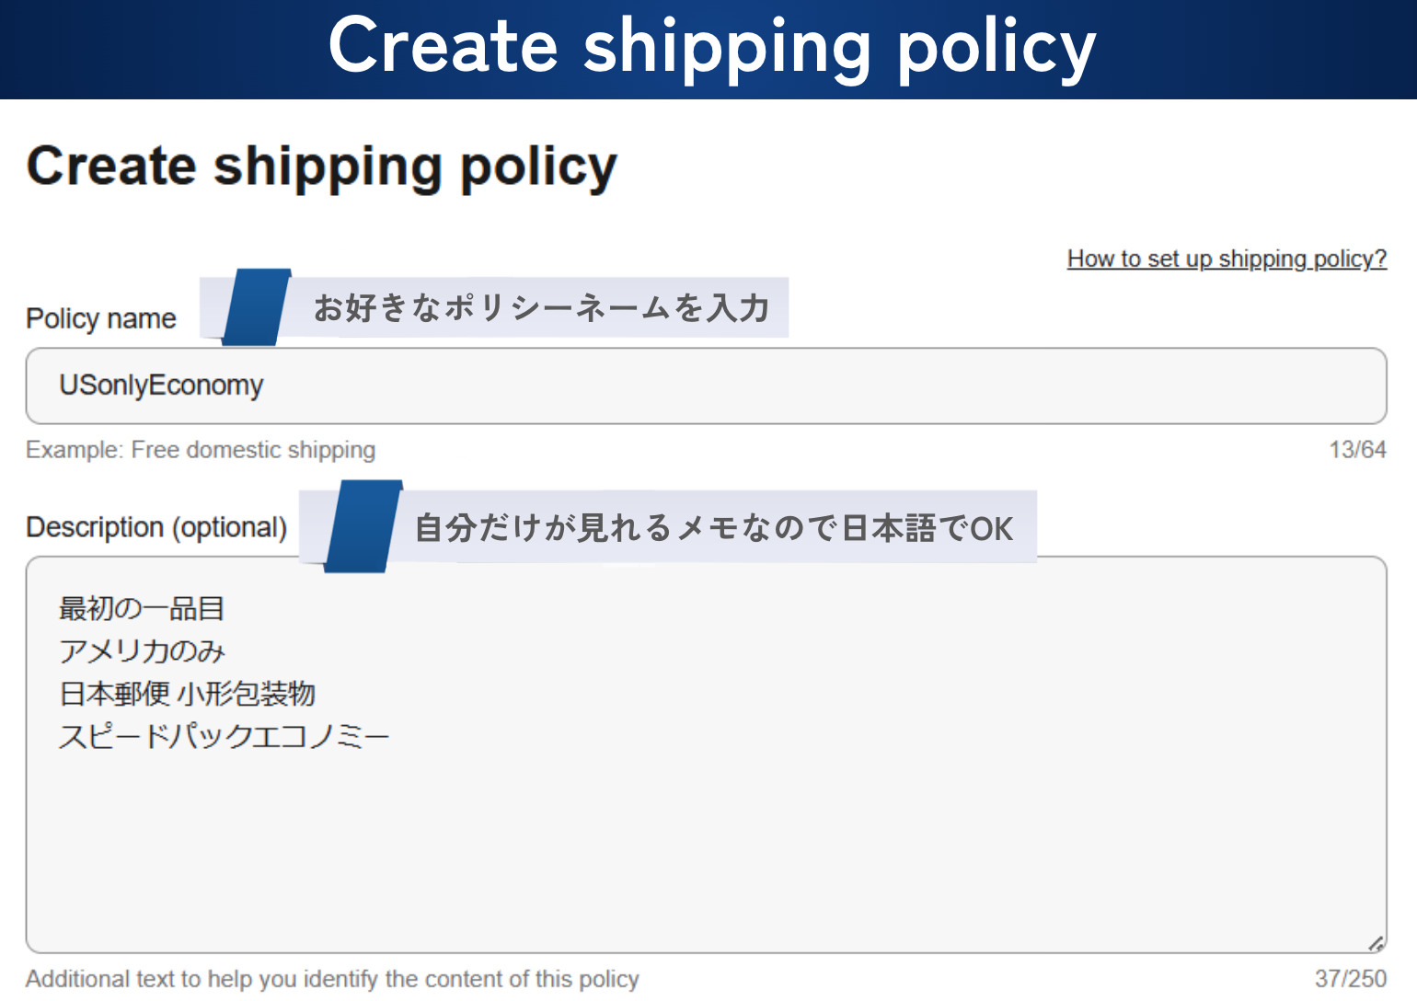
Task: Click the "自分だけが見れるメモなので日本語でOK" callout
Action: pyautogui.click(x=714, y=528)
